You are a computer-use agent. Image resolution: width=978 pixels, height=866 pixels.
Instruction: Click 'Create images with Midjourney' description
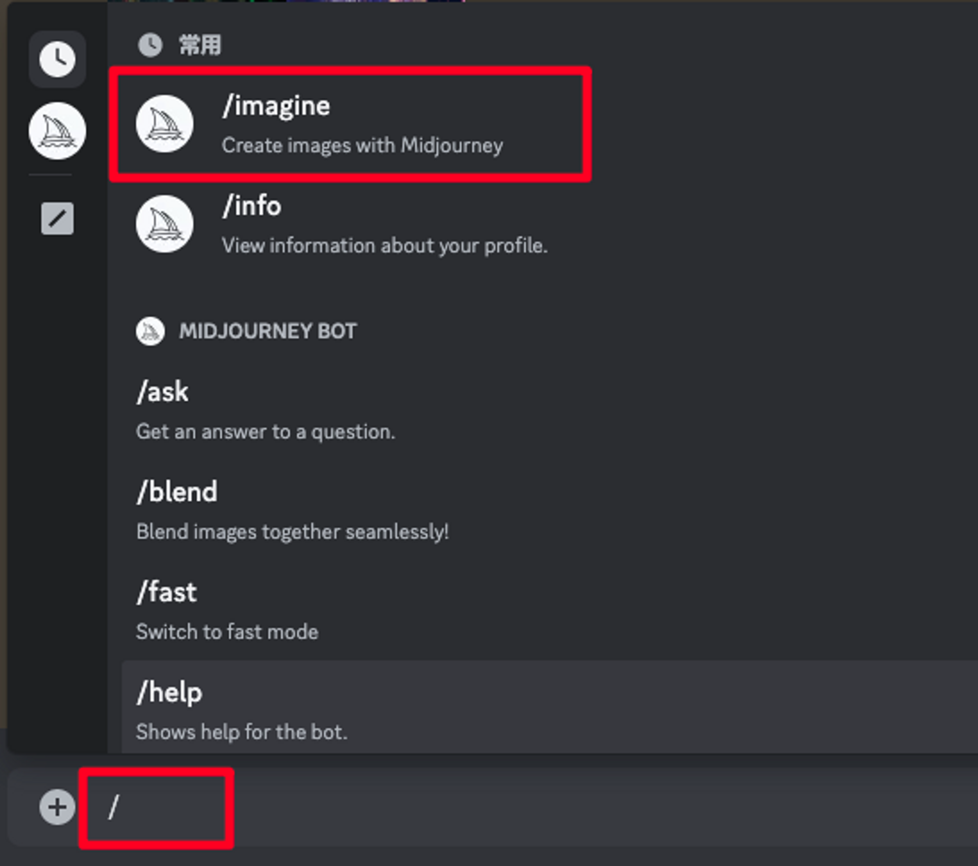(x=362, y=145)
